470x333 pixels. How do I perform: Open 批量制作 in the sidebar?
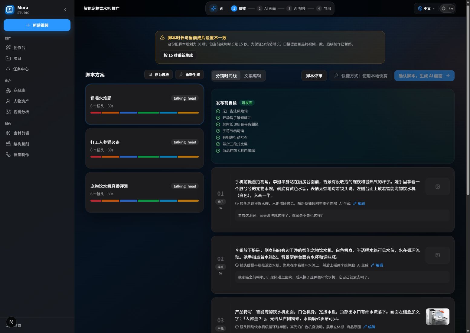coord(37,155)
